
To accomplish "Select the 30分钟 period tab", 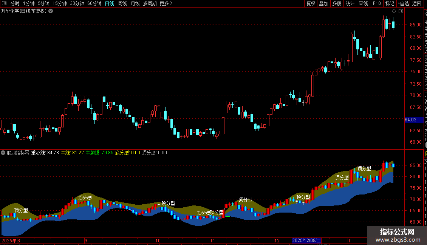I will tap(77, 3).
